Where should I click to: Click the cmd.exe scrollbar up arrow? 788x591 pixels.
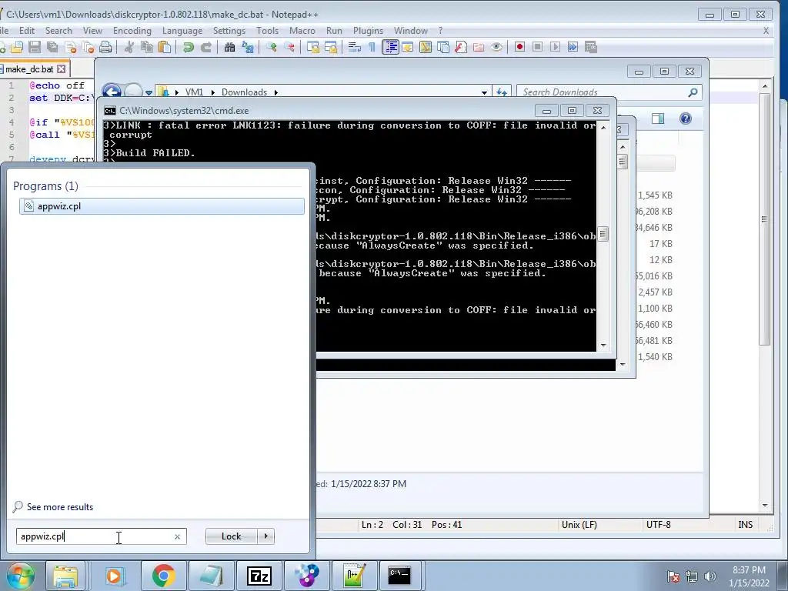click(x=603, y=128)
